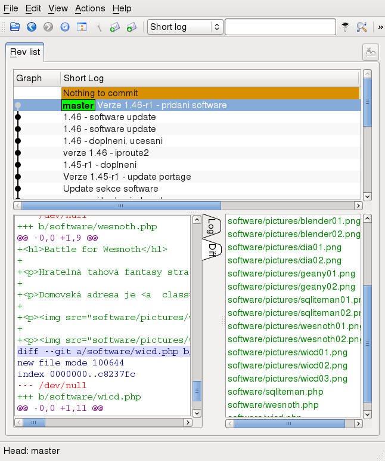Click the magnifier search icon in toolbar
The width and height of the screenshot is (385, 461).
point(361,27)
